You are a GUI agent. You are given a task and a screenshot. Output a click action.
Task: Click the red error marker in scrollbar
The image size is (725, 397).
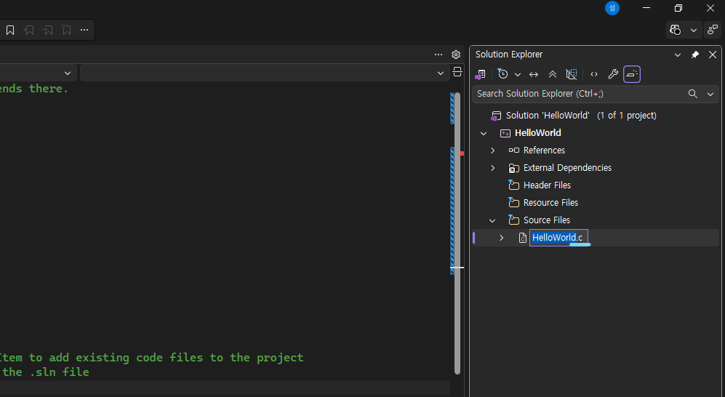tap(462, 153)
